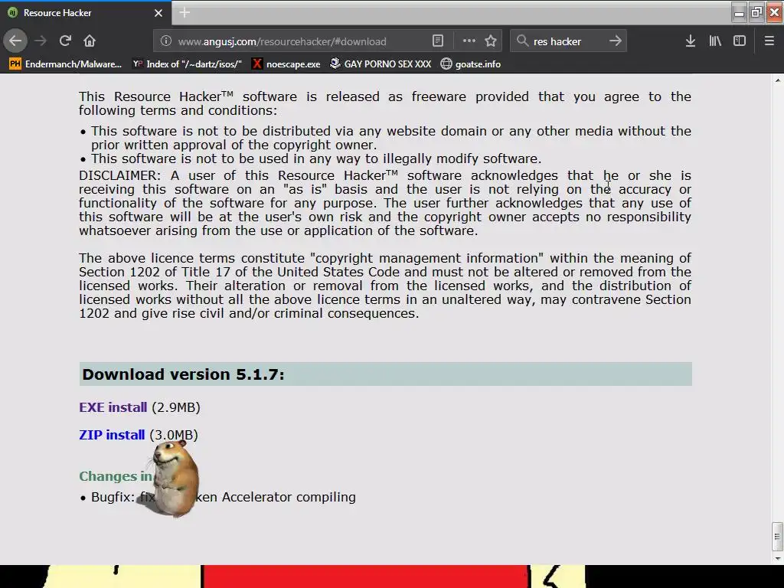
Task: Click the scrollbar down arrow
Action: (778, 558)
